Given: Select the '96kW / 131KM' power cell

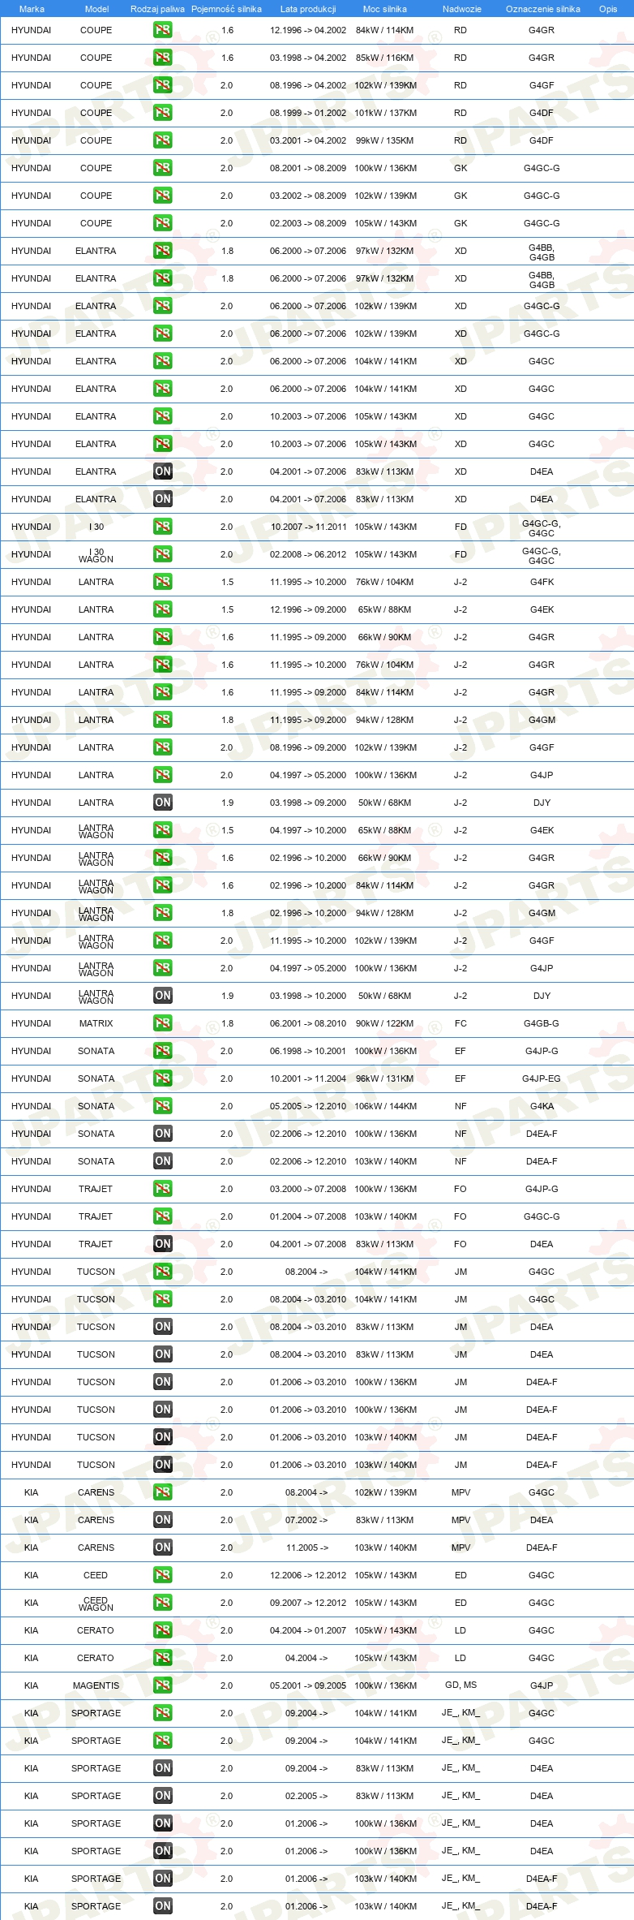Looking at the screenshot, I should click(x=384, y=1078).
